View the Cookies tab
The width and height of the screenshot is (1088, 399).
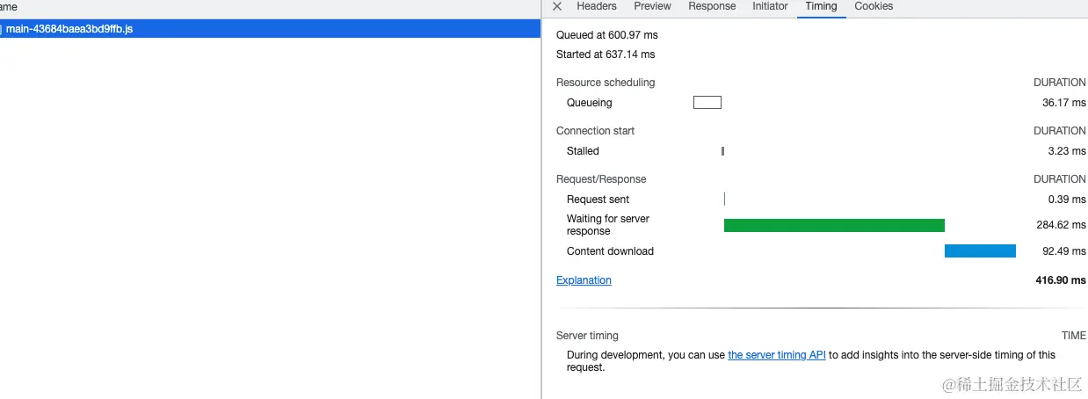[874, 6]
